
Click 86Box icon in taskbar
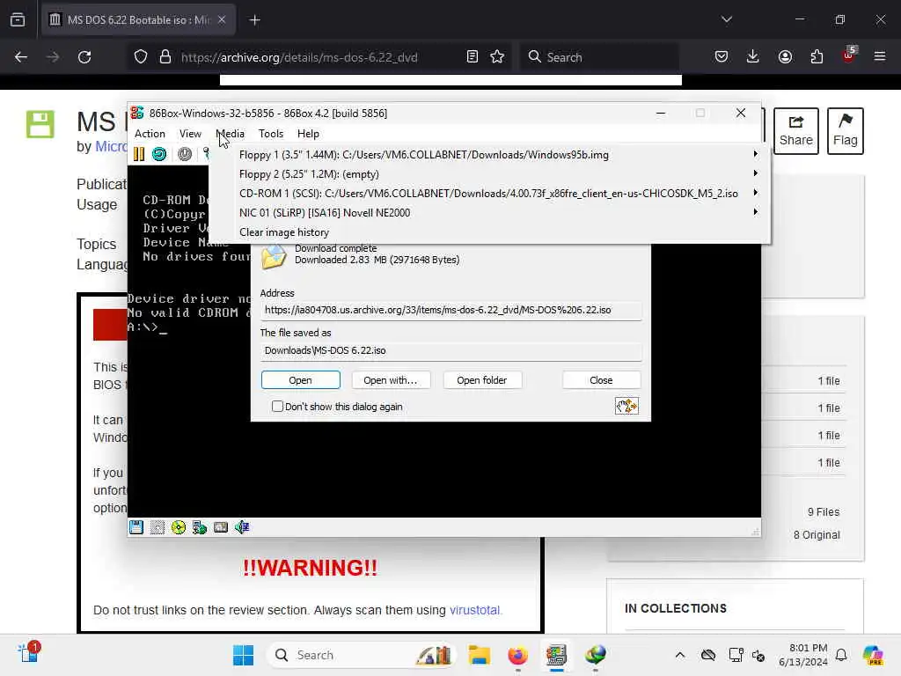point(556,655)
